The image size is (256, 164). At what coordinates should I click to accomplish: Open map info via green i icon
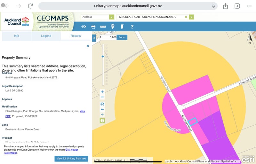102,121
